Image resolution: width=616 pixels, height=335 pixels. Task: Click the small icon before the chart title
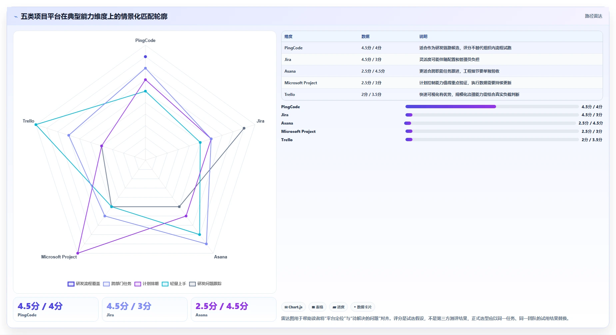coord(16,17)
